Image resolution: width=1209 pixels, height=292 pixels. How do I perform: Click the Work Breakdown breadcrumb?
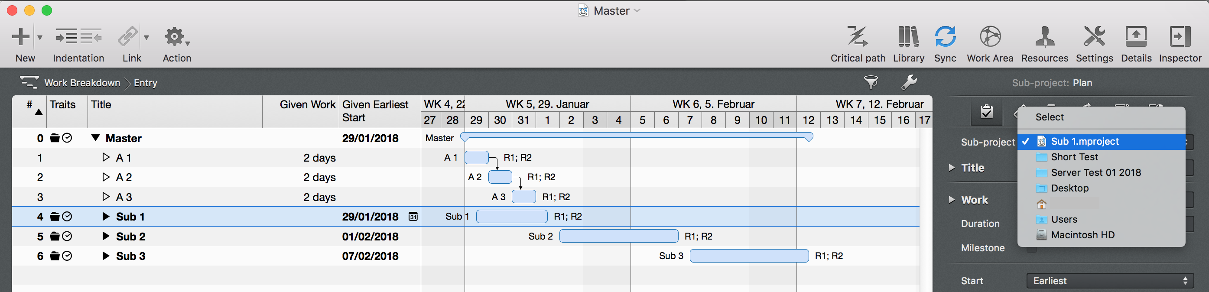tap(82, 83)
